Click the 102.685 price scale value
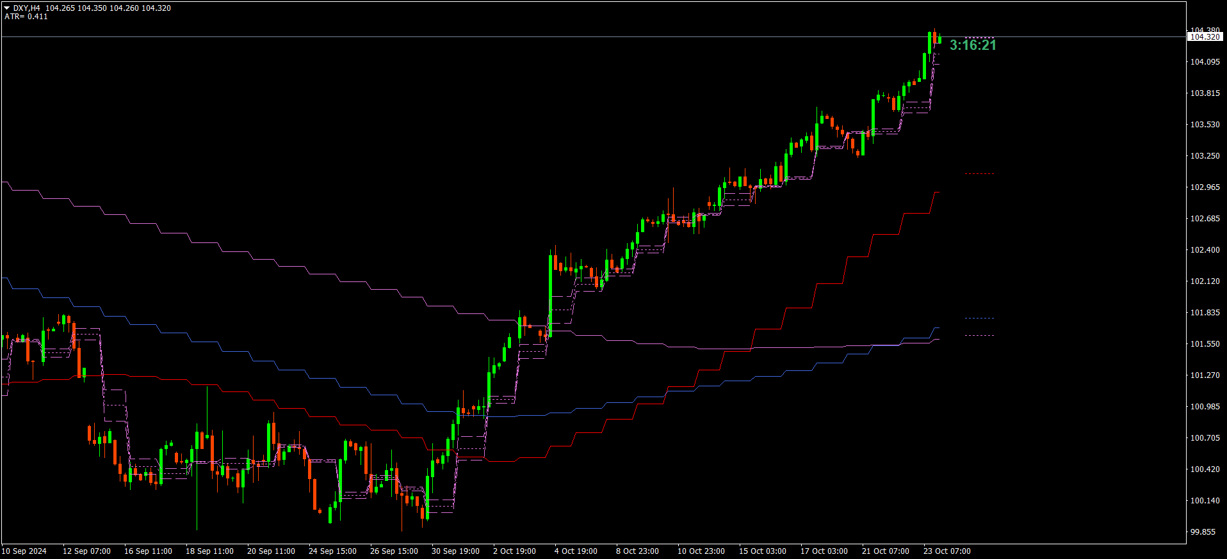The height and width of the screenshot is (559, 1227). click(x=1205, y=219)
